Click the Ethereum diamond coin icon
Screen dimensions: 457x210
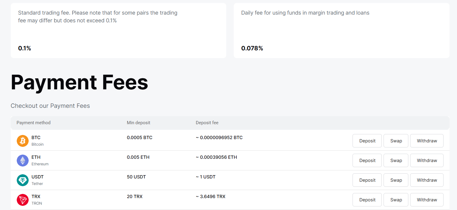23,160
